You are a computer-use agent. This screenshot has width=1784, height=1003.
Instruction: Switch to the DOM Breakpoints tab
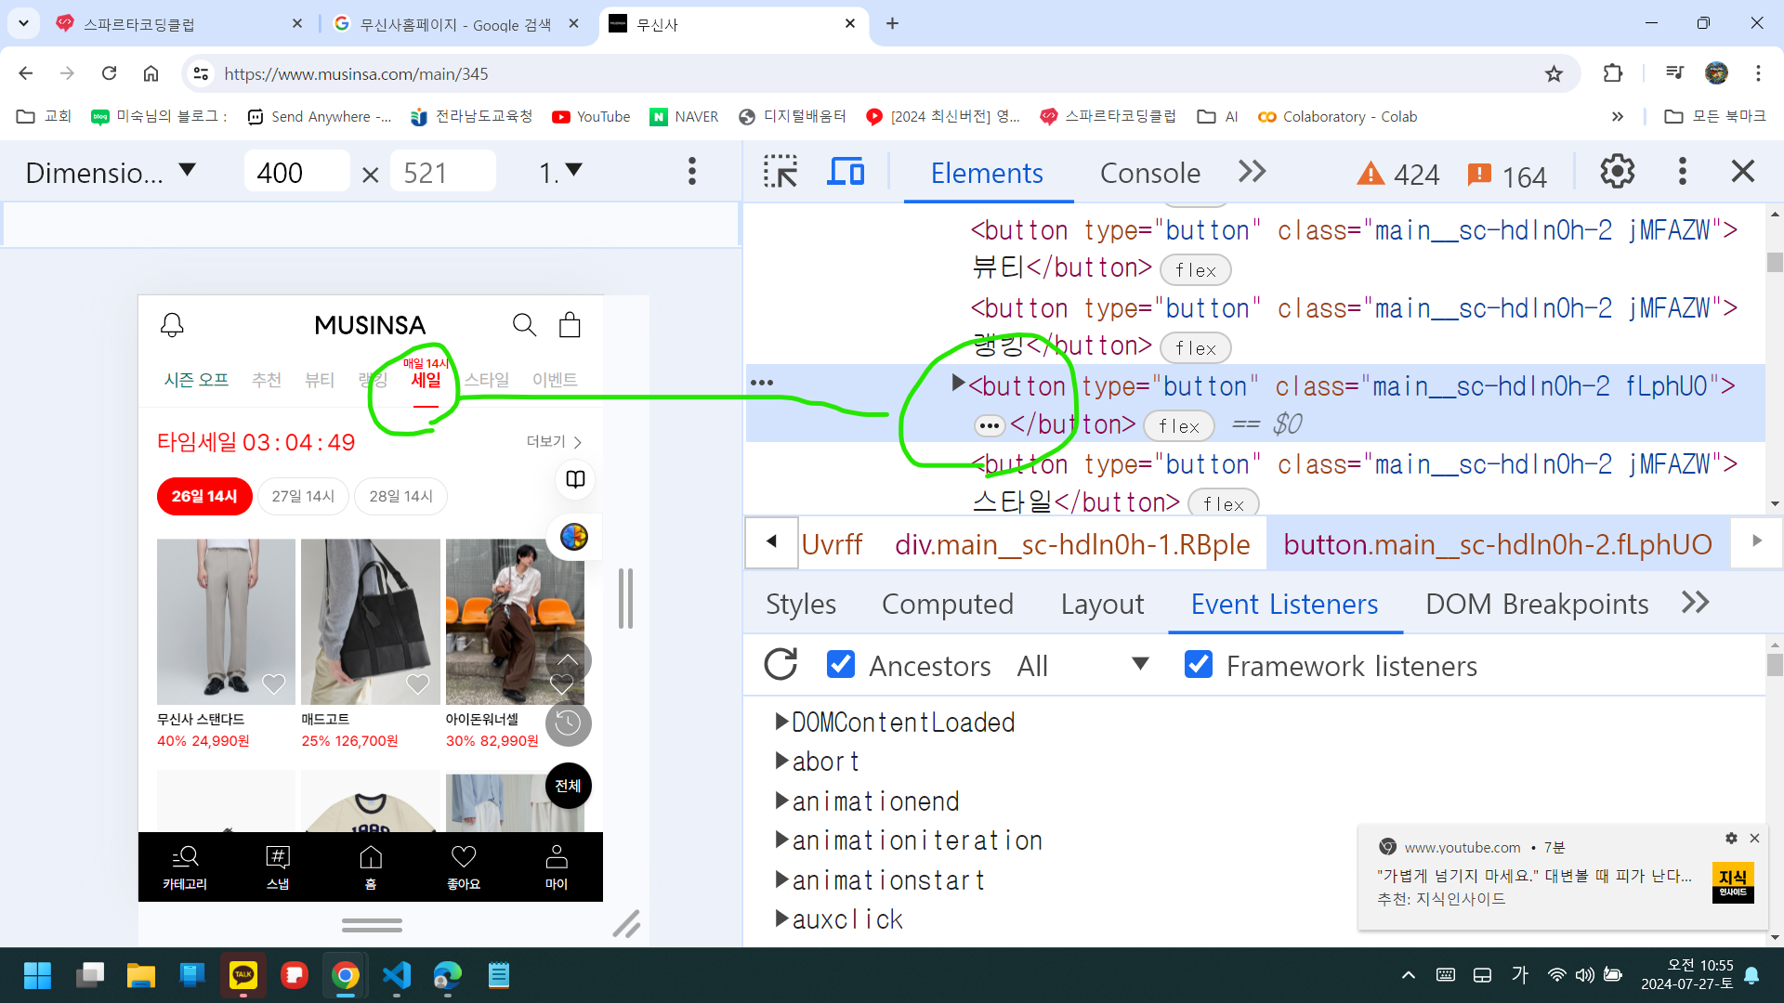pos(1537,604)
